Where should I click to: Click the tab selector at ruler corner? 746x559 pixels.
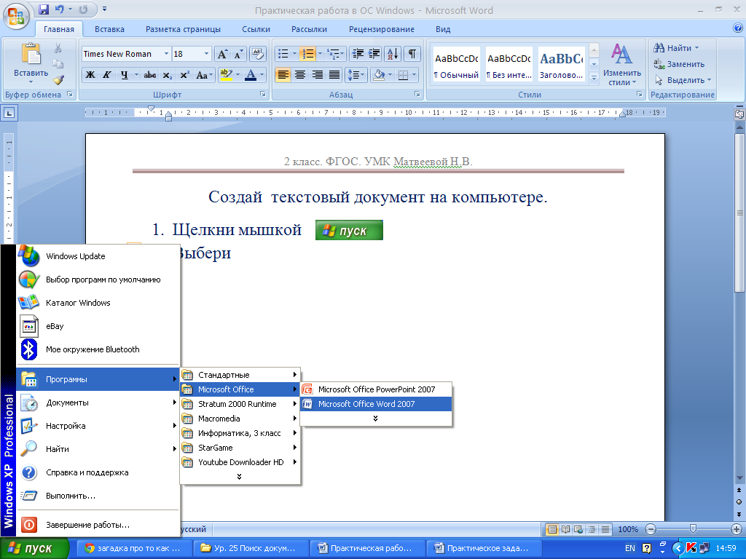9,113
